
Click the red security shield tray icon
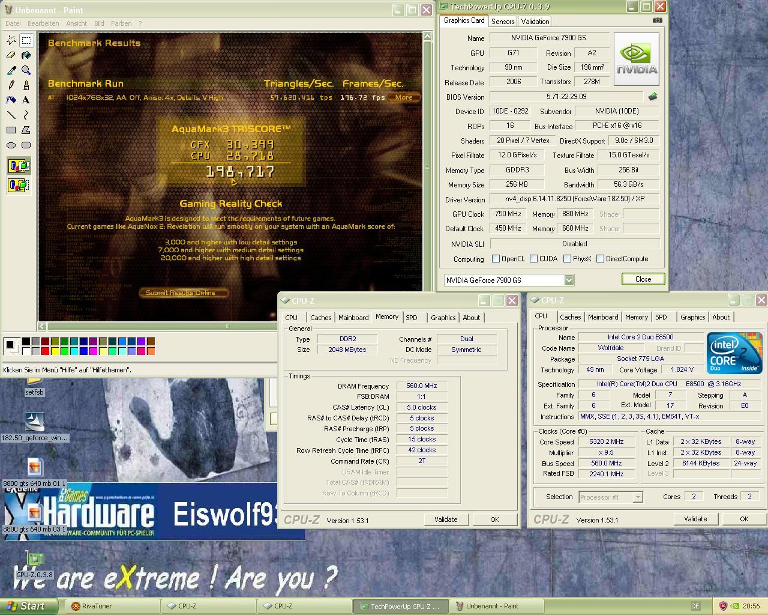click(723, 606)
